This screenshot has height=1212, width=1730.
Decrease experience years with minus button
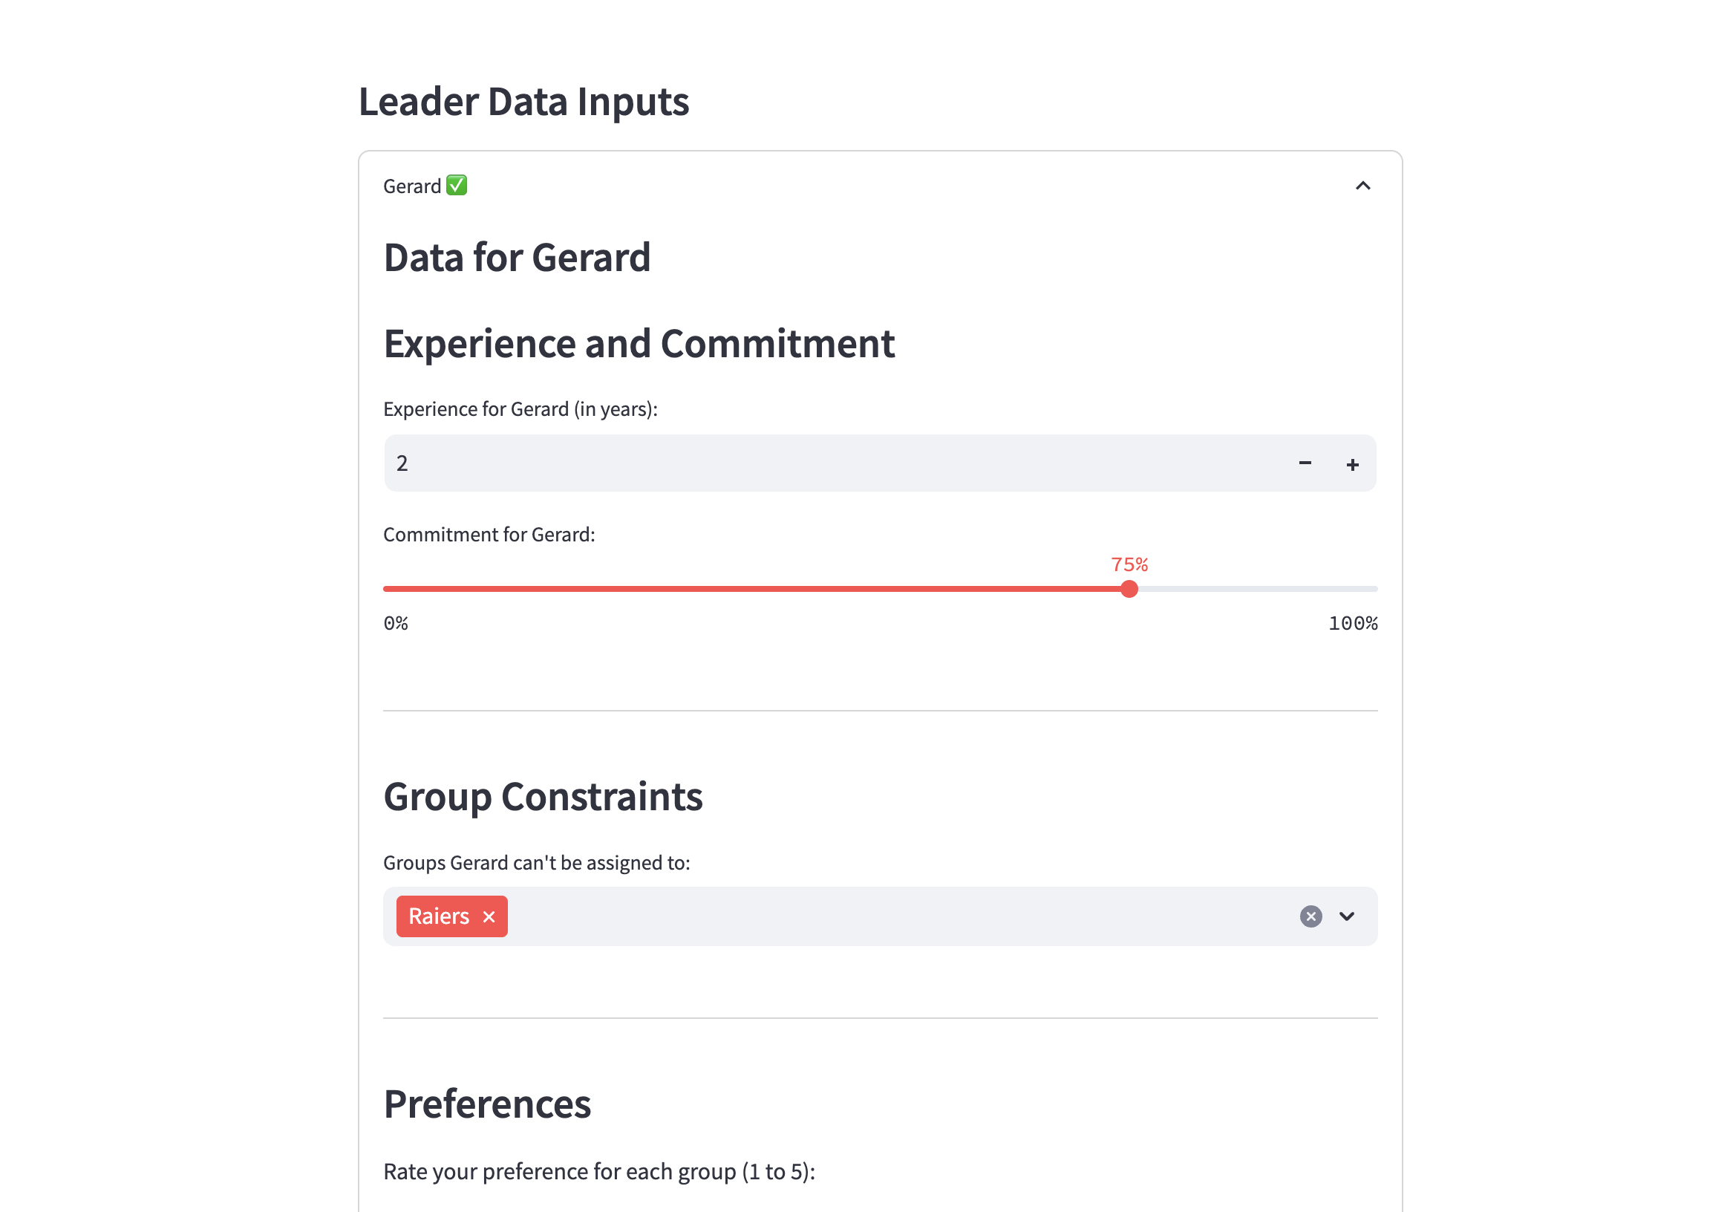1305,463
